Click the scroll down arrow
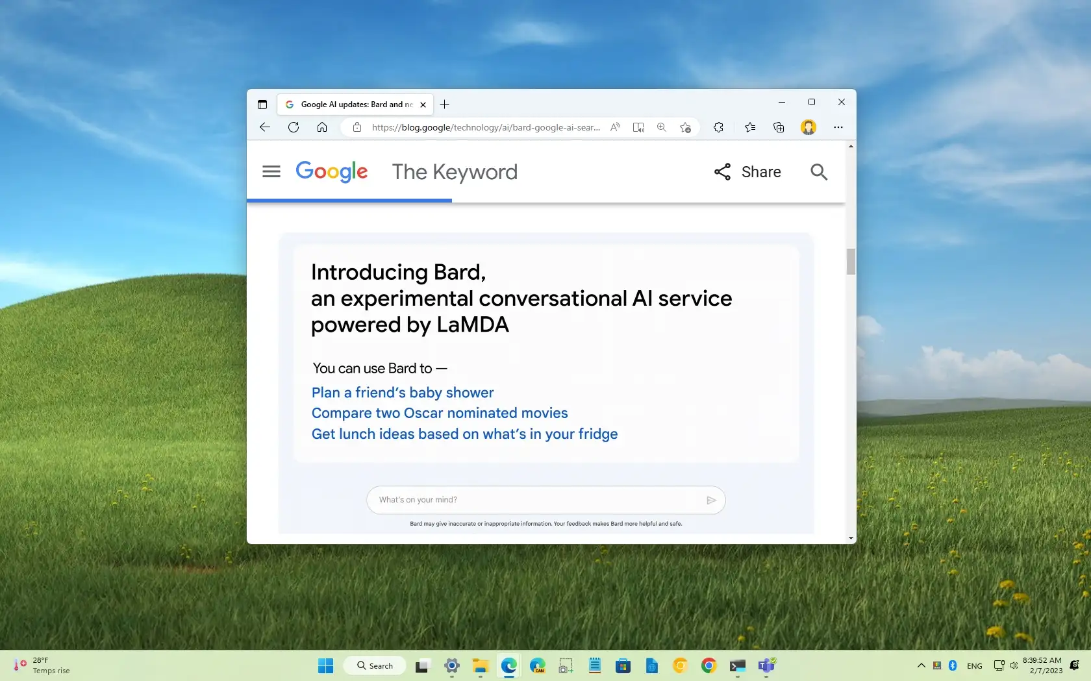Image resolution: width=1091 pixels, height=681 pixels. coord(851,538)
